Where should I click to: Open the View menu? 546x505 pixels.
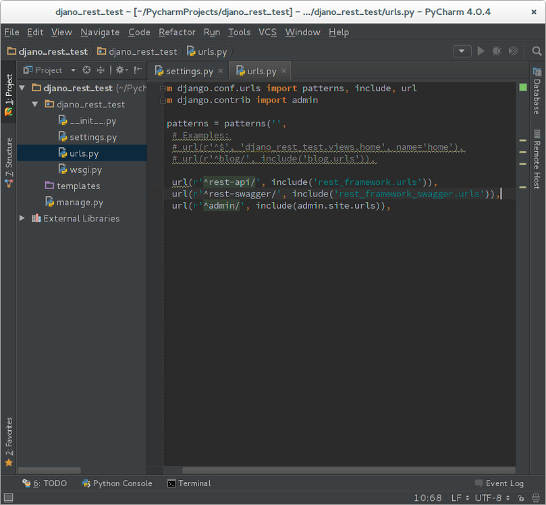point(61,32)
